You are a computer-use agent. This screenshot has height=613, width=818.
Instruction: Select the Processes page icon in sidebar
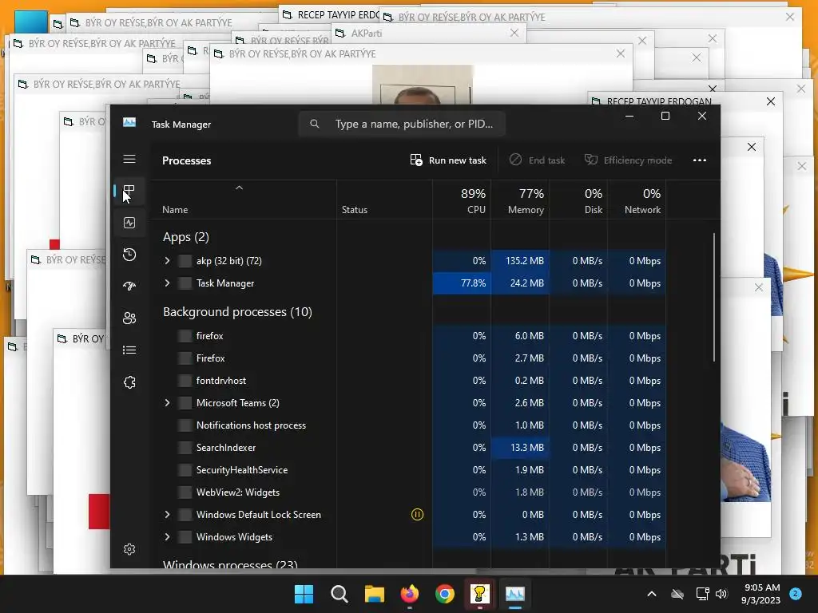click(129, 191)
